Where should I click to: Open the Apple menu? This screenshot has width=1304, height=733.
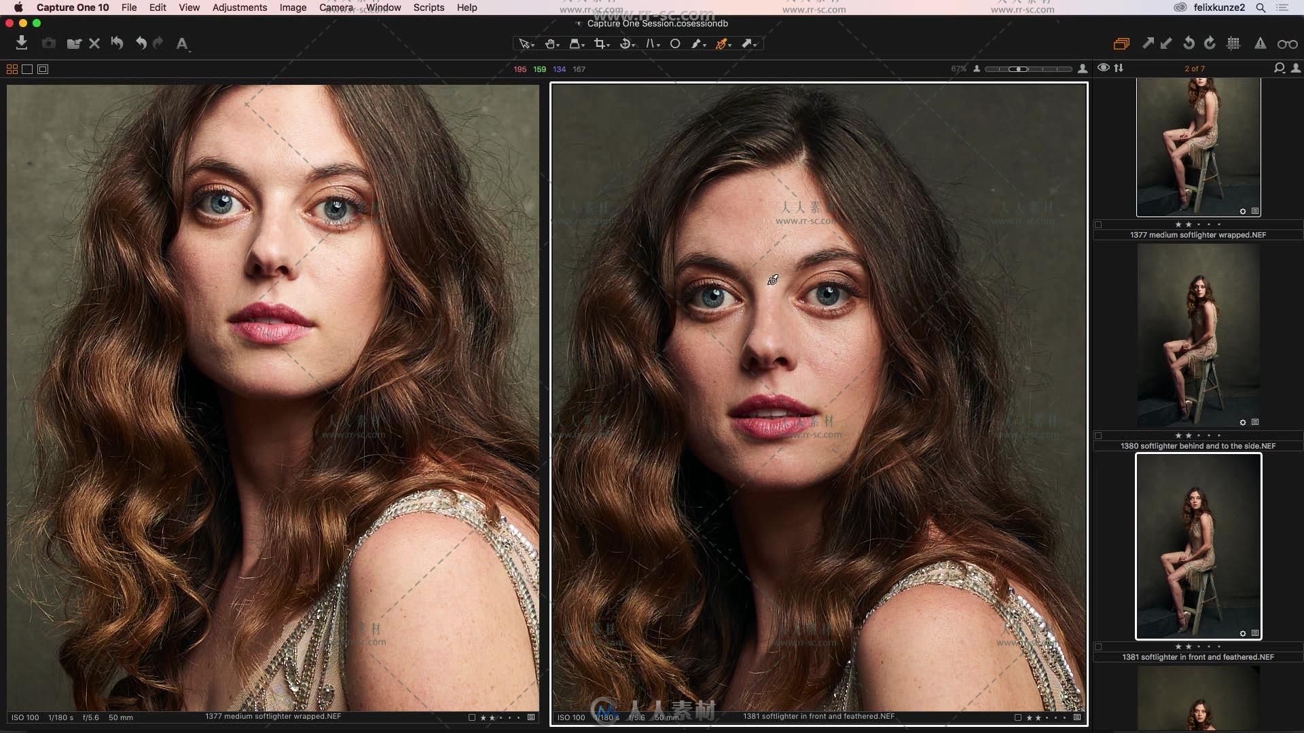[18, 7]
